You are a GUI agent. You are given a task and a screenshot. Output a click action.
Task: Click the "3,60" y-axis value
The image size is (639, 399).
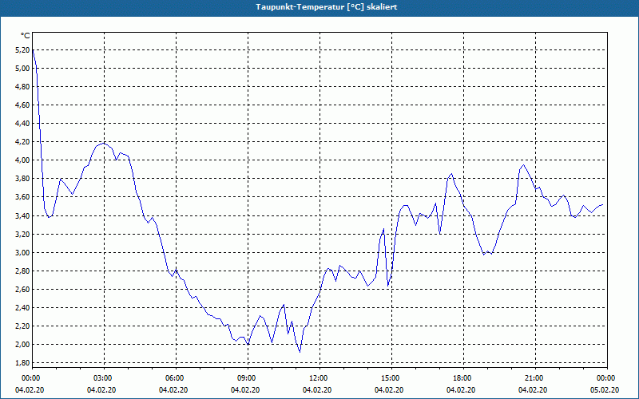pyautogui.click(x=23, y=197)
